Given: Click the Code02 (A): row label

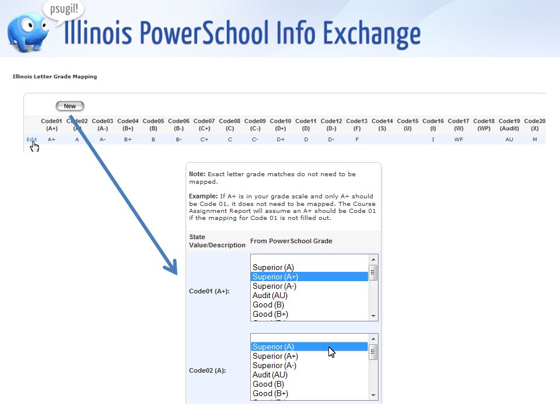Looking at the screenshot, I should (x=207, y=370).
